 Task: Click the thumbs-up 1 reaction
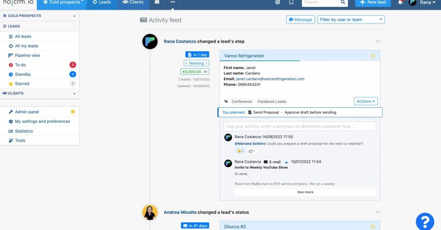click(240, 151)
